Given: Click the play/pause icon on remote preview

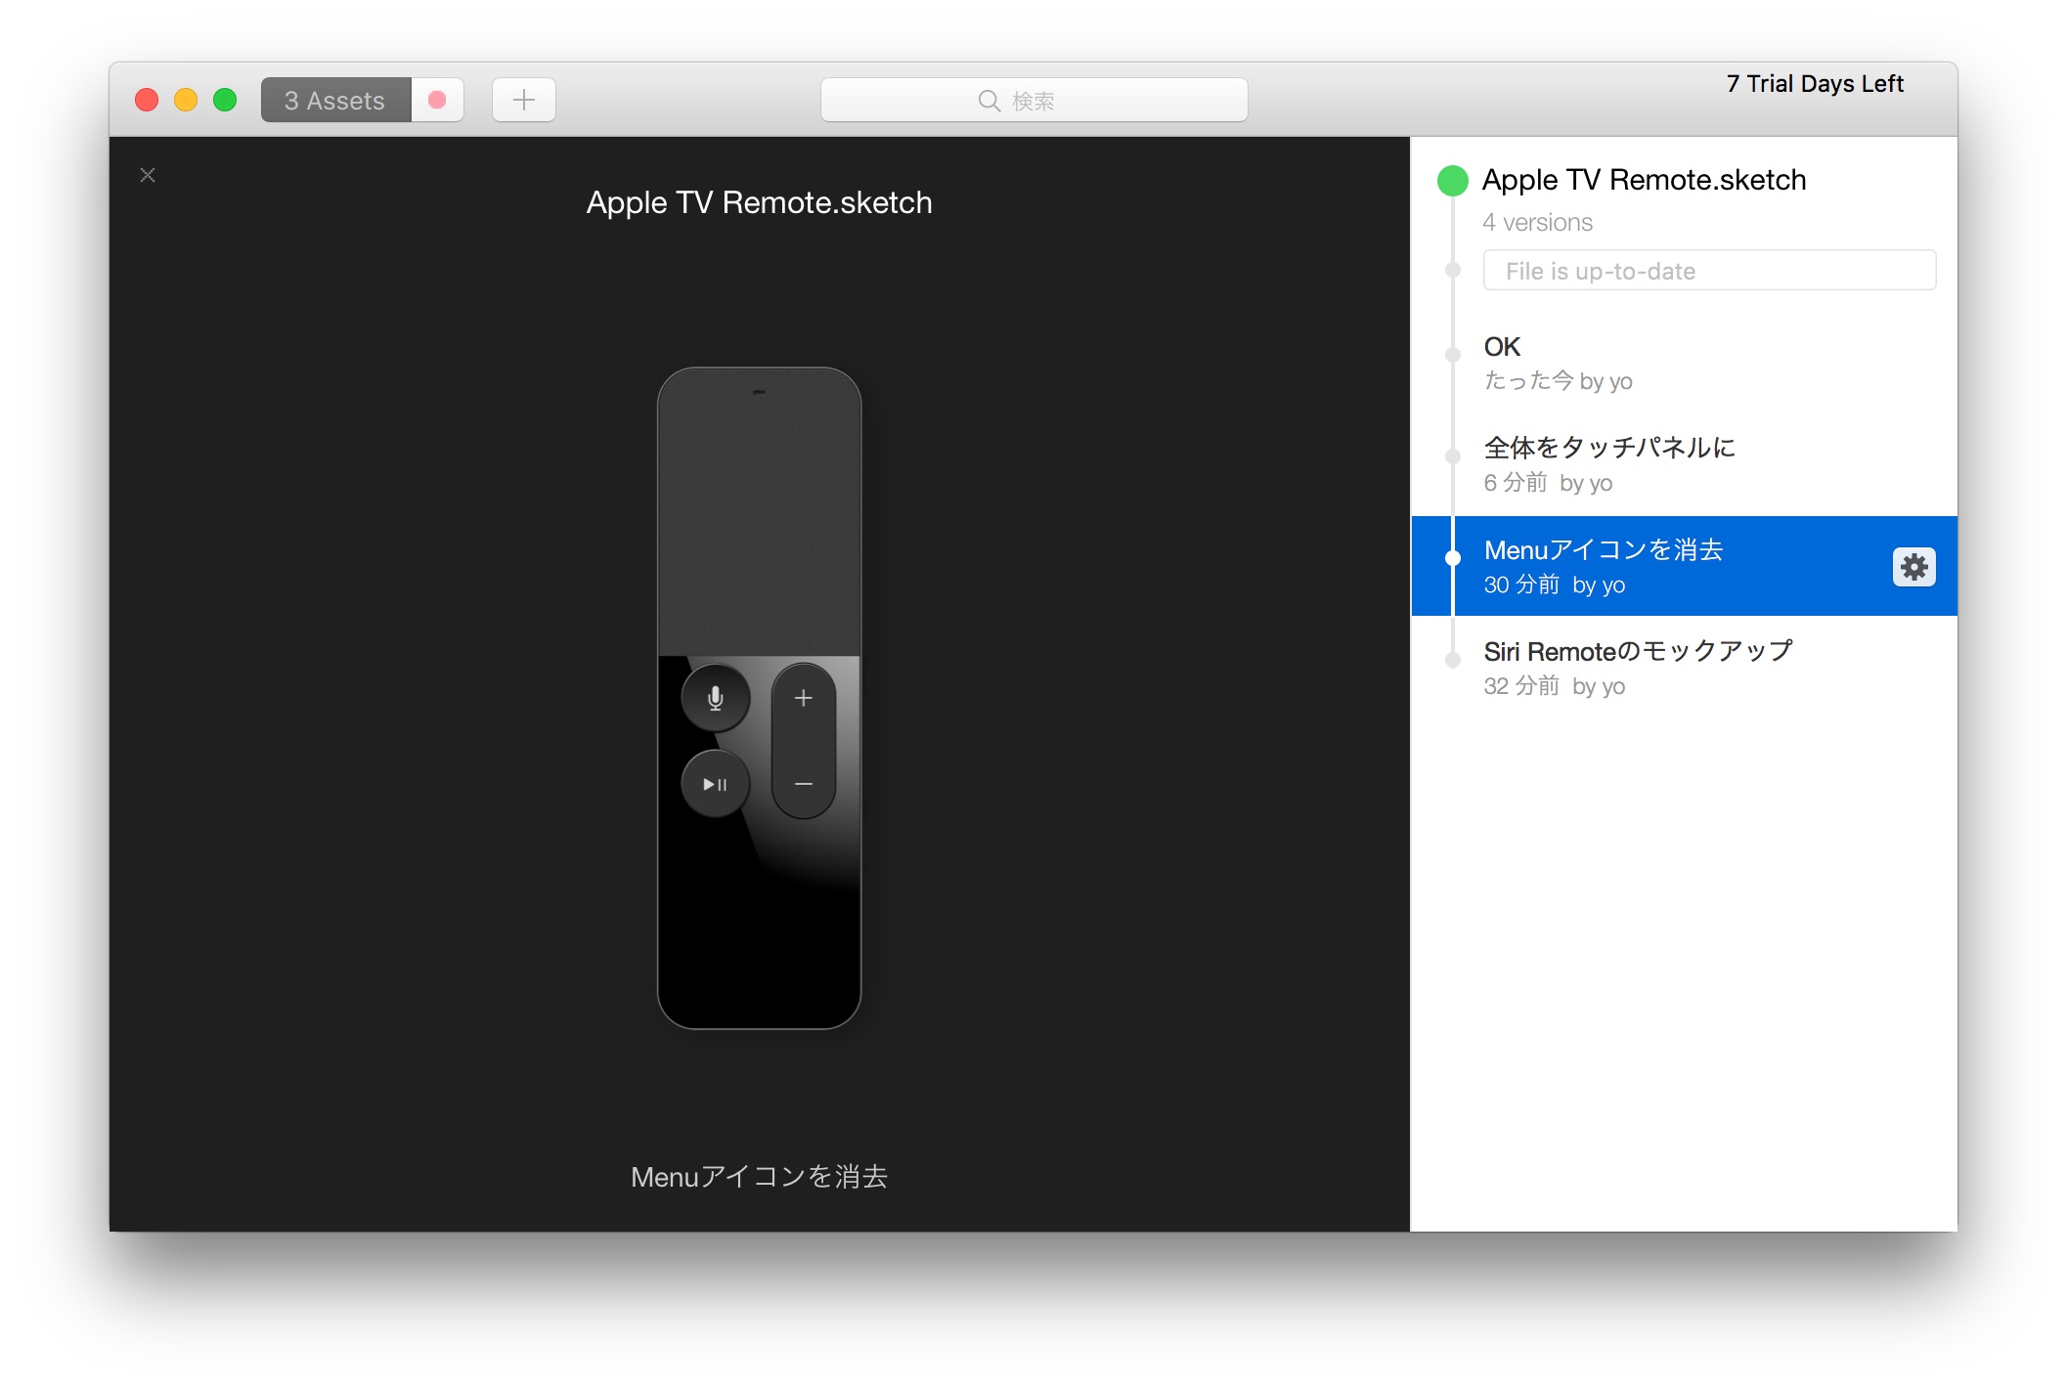Looking at the screenshot, I should click(716, 784).
